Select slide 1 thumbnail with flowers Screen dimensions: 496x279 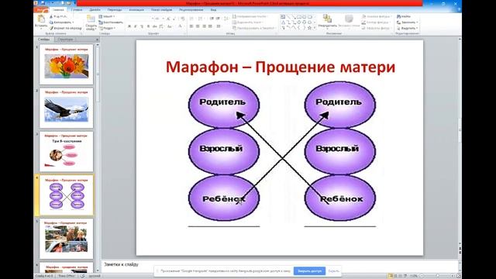coord(67,64)
